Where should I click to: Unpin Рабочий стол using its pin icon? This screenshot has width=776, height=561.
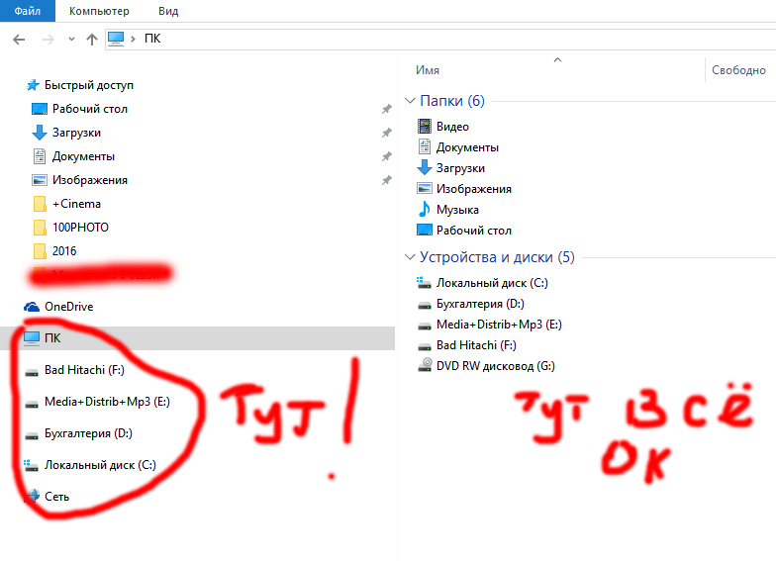pos(386,109)
